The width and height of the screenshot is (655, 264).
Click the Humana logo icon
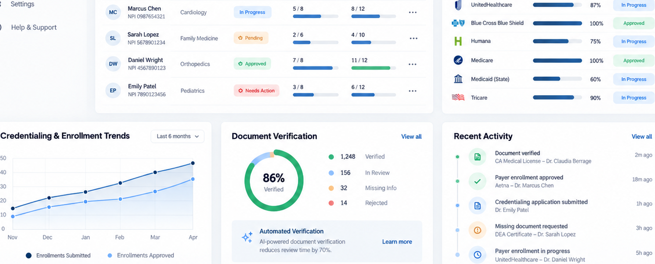pyautogui.click(x=458, y=41)
